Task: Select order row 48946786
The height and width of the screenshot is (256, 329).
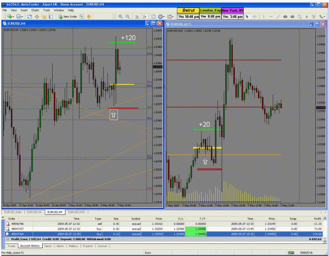Action: 164,224
